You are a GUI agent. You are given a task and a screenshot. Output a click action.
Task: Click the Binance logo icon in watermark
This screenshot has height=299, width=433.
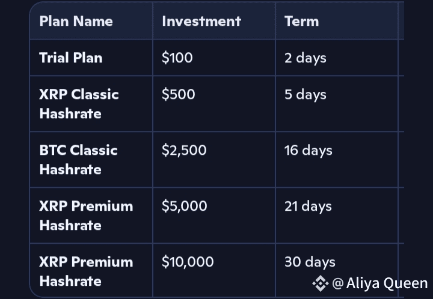321,283
